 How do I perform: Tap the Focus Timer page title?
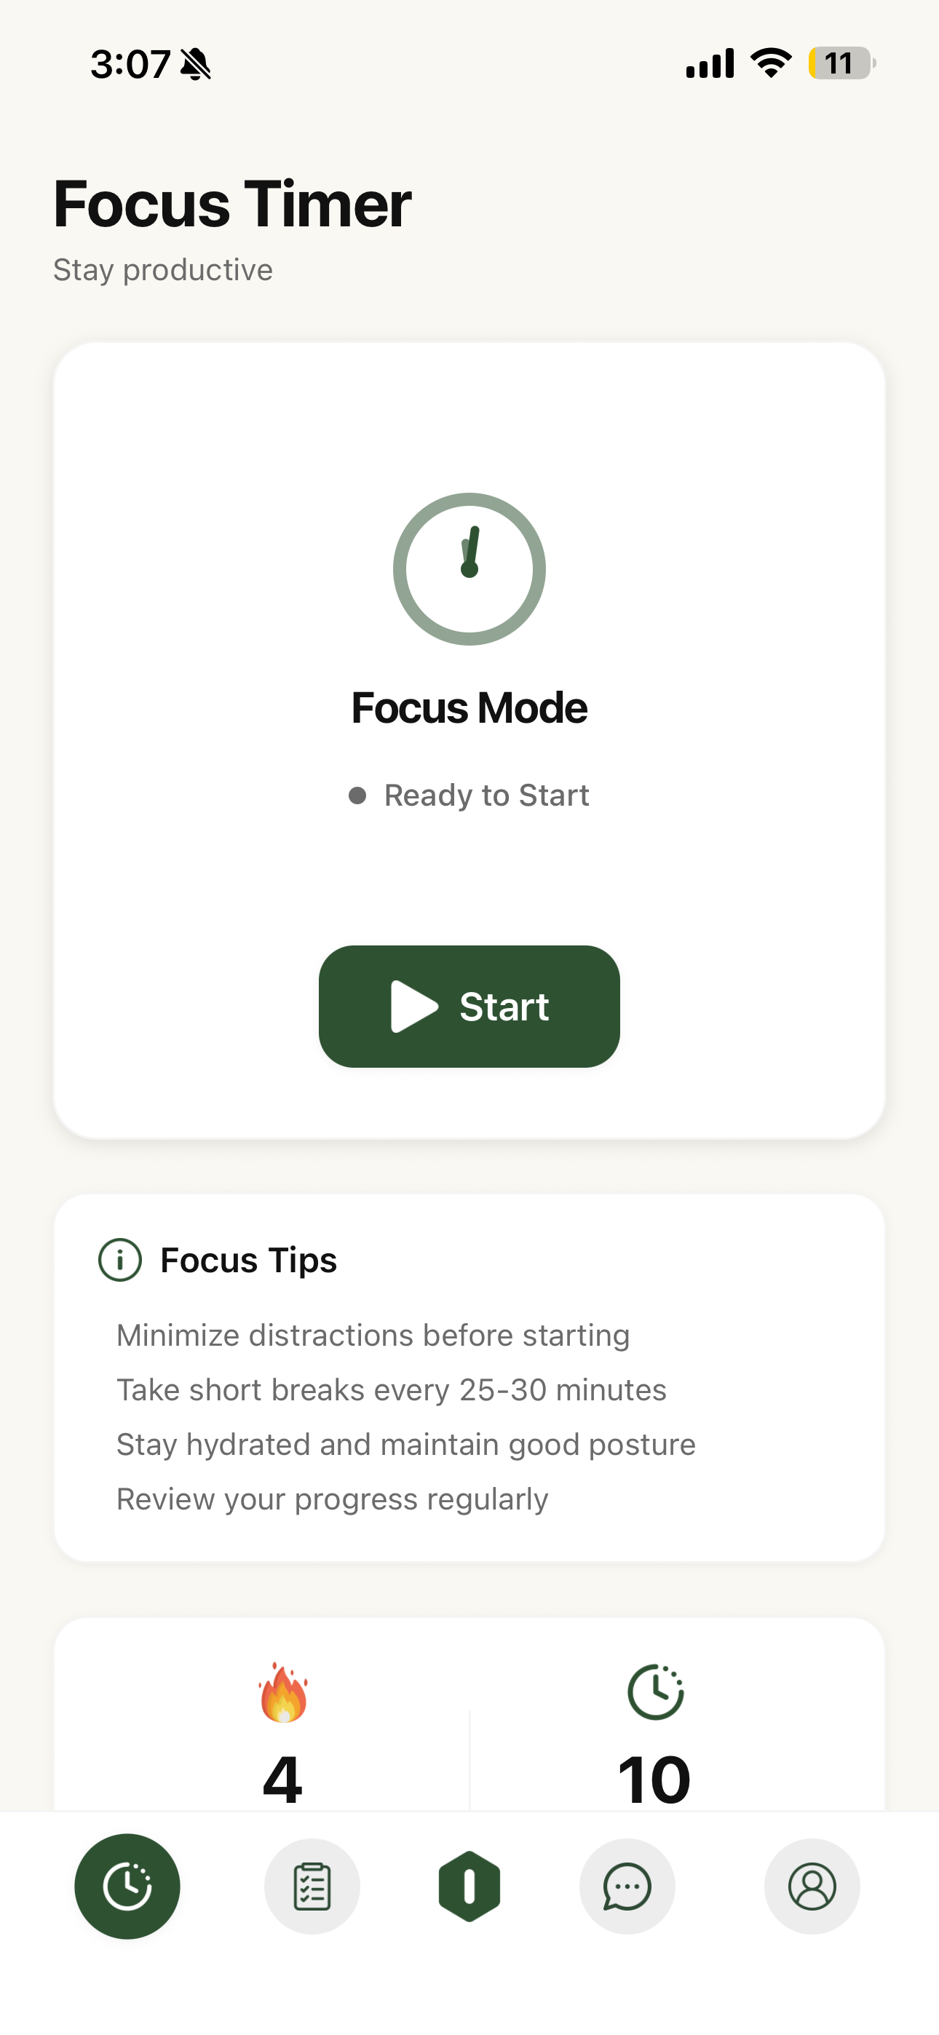(231, 204)
